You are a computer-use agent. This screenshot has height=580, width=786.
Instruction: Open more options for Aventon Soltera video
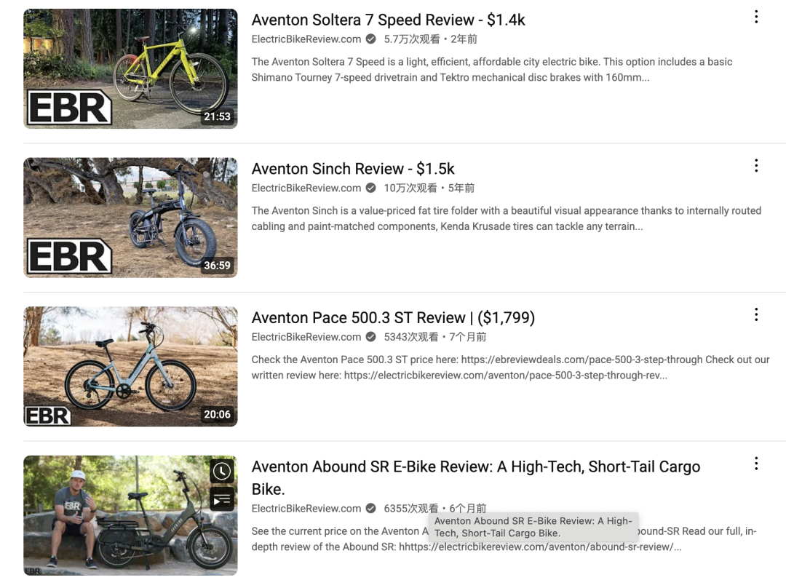pyautogui.click(x=756, y=17)
